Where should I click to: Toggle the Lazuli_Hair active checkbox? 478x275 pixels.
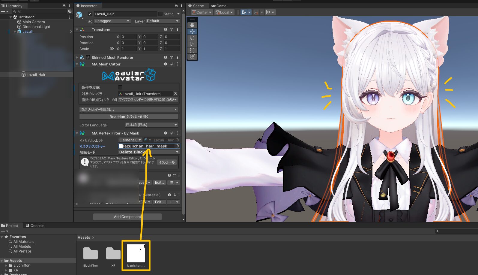(x=90, y=14)
